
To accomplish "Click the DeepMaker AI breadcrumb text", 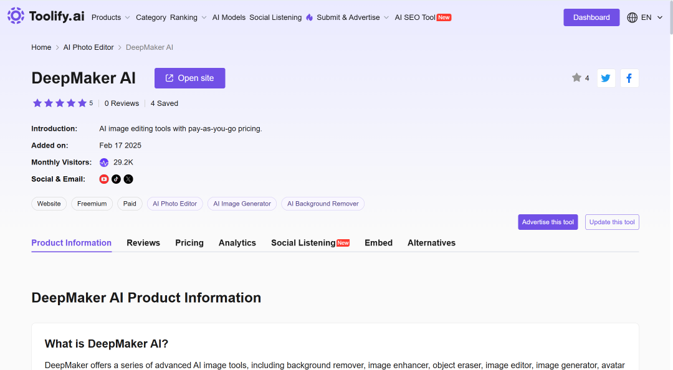I will [x=150, y=47].
